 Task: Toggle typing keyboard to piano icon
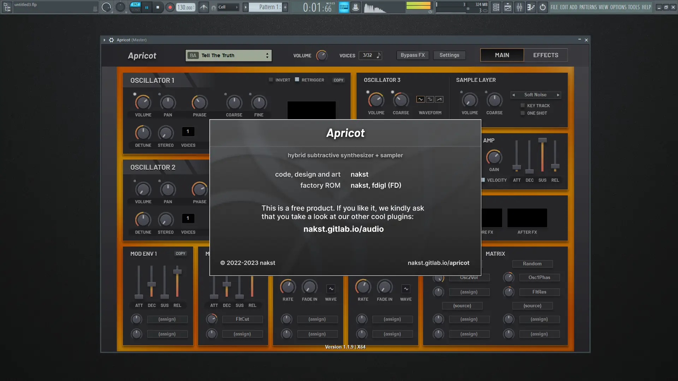[344, 7]
